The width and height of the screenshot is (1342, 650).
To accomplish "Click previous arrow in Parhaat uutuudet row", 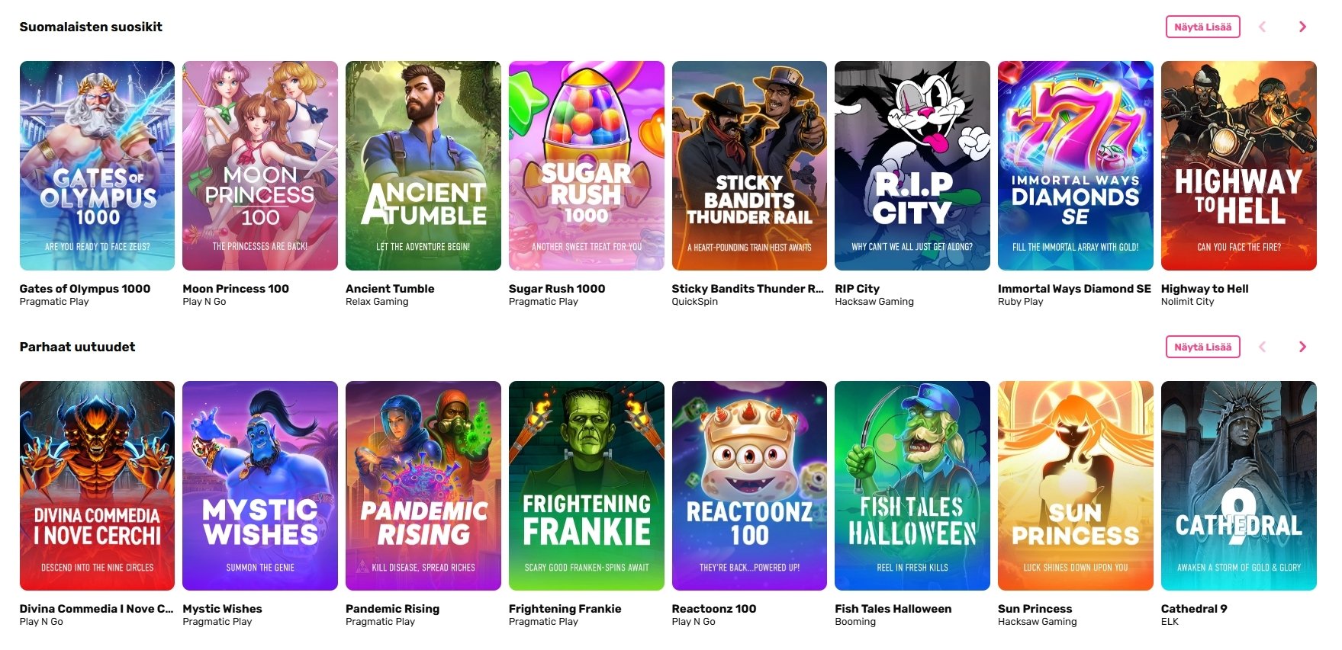I will pos(1262,347).
